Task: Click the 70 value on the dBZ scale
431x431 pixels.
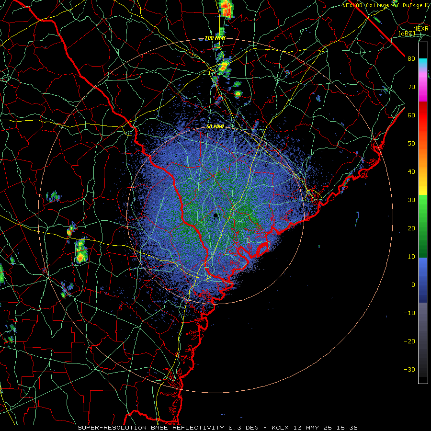Action: coord(411,87)
